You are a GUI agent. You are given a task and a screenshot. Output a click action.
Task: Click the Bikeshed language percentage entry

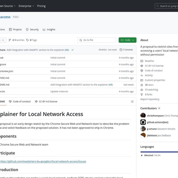tap(151, 156)
